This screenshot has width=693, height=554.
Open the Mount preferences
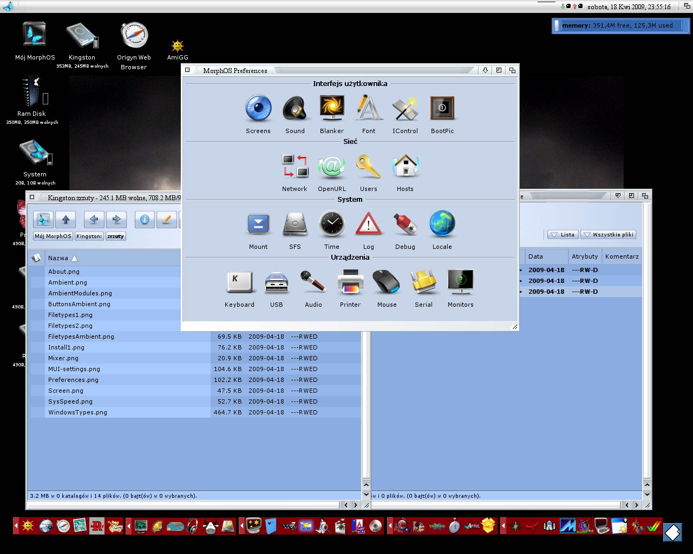click(258, 225)
